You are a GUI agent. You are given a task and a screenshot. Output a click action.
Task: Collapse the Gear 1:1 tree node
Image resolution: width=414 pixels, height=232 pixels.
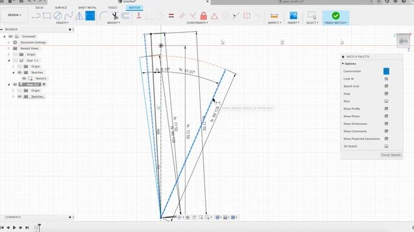click(x=8, y=61)
